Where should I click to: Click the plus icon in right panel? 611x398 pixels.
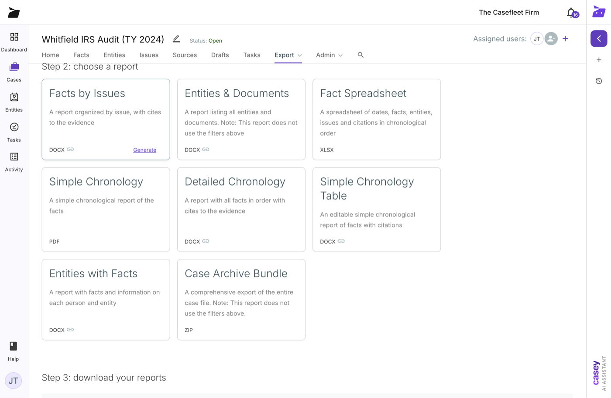point(599,60)
